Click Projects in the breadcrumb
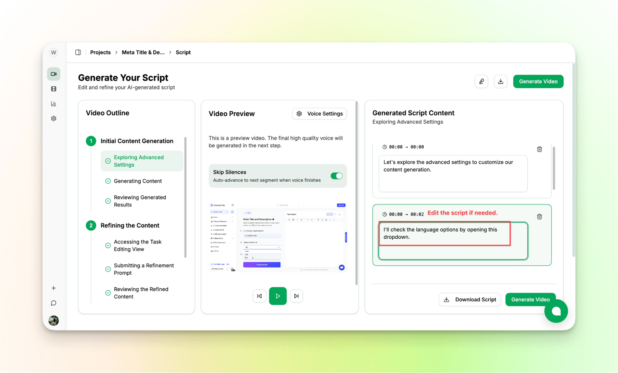This screenshot has width=618, height=373. pyautogui.click(x=100, y=52)
